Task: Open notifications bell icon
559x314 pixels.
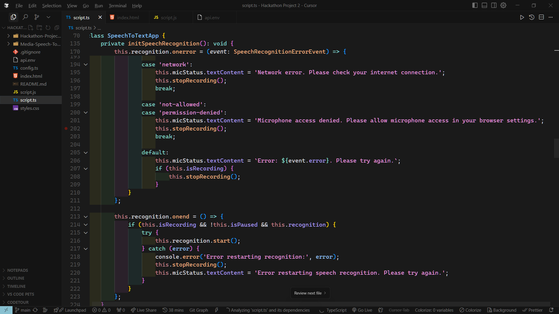Action: coord(551,310)
